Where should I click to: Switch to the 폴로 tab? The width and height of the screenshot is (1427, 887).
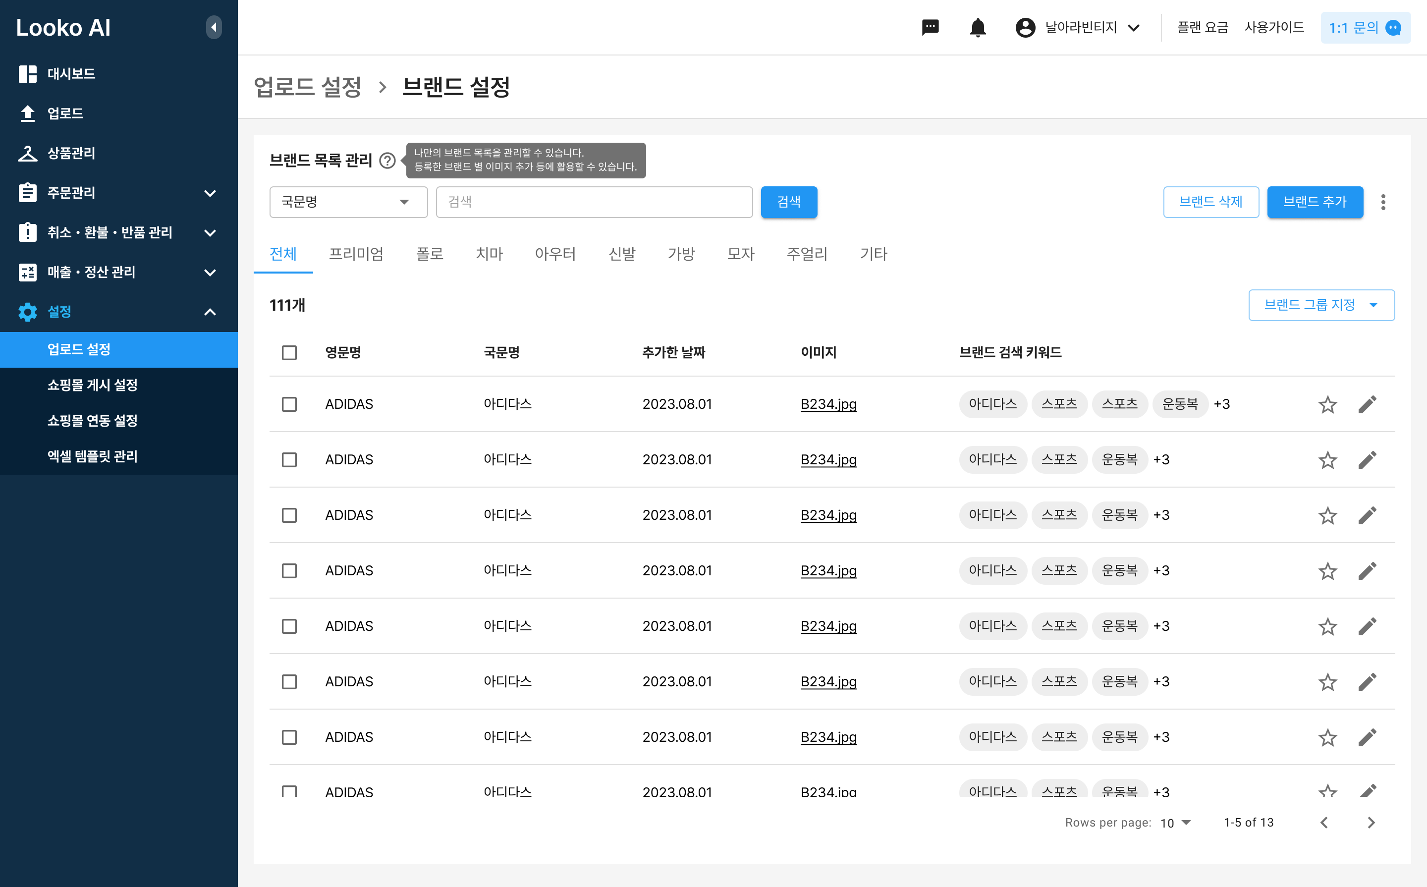(430, 254)
